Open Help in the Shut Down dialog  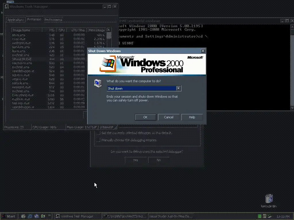pos(192,117)
